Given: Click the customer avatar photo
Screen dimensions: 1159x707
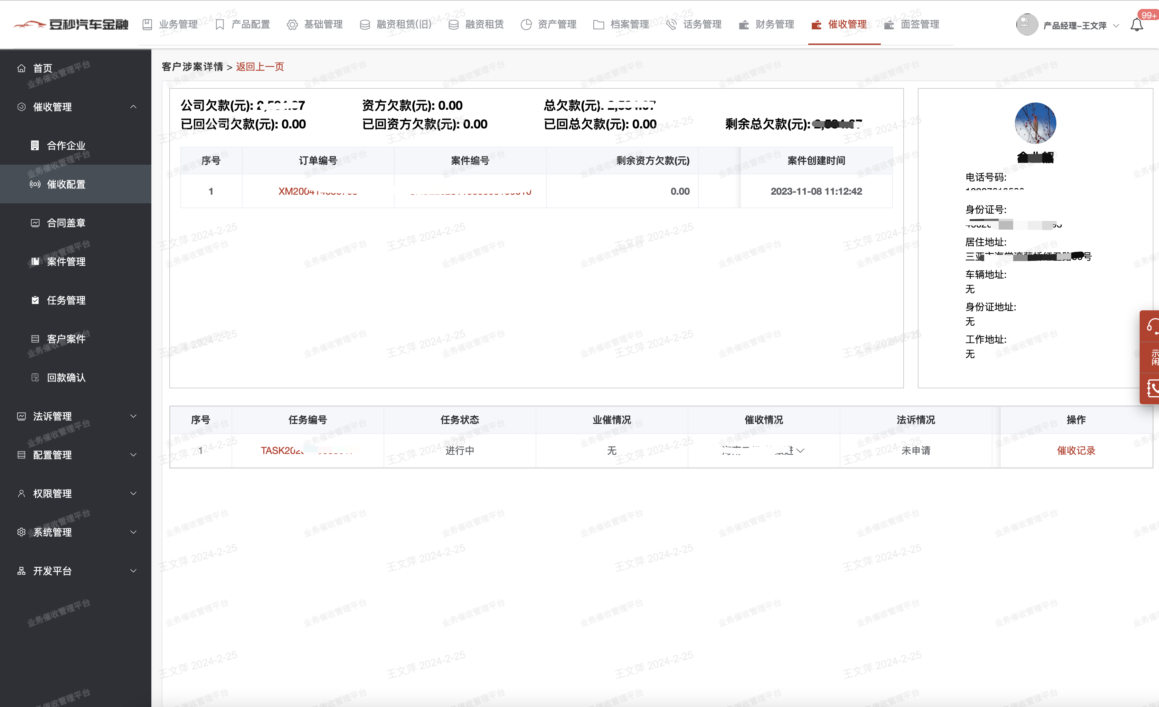Looking at the screenshot, I should 1035,123.
